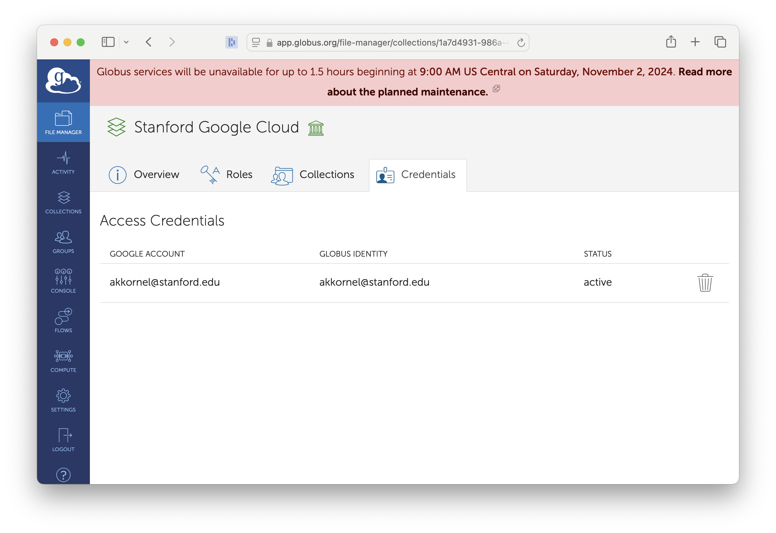
Task: Switch to the Overview tab
Action: pyautogui.click(x=144, y=174)
